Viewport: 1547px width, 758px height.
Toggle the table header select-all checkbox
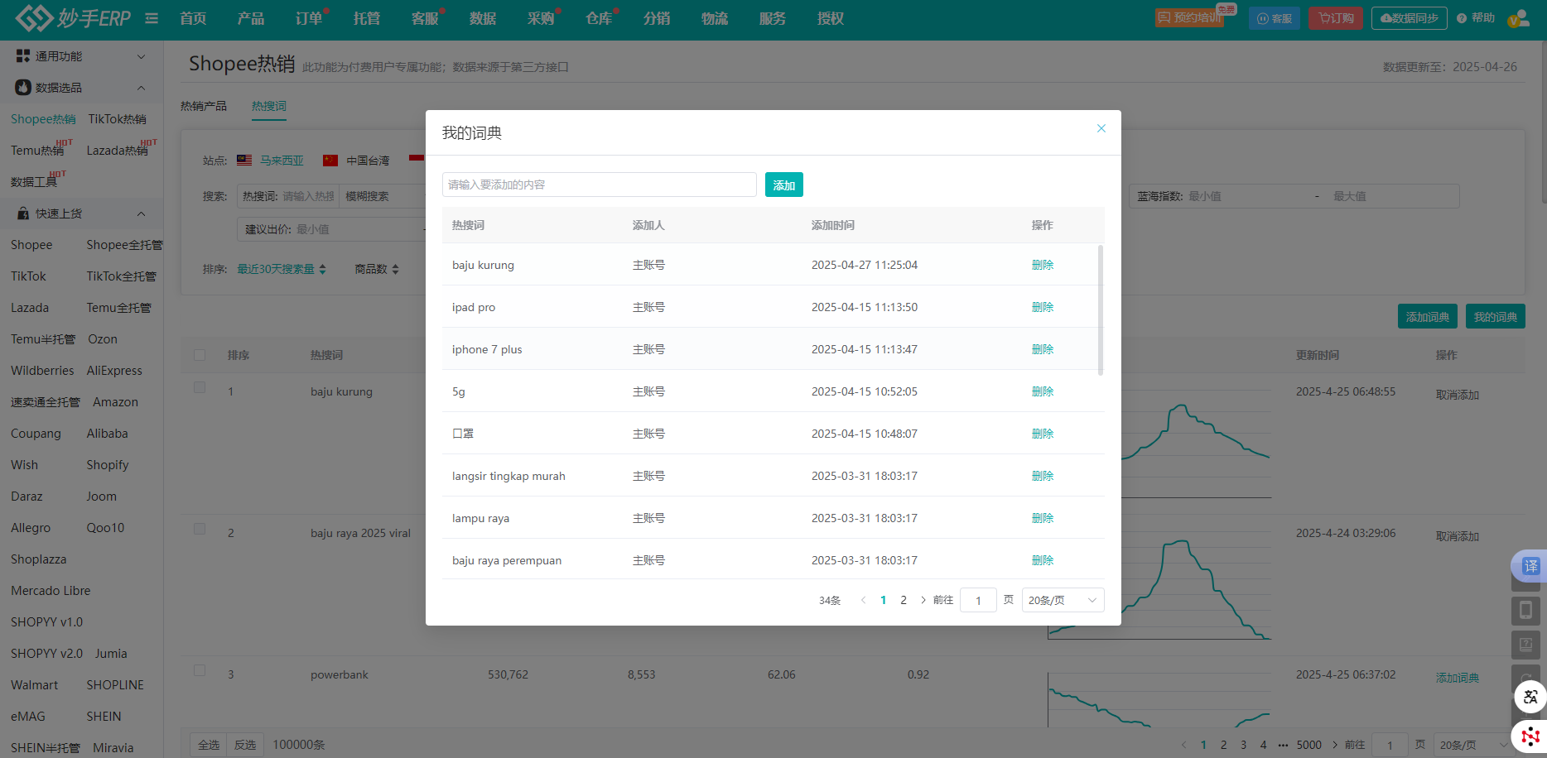tap(200, 355)
